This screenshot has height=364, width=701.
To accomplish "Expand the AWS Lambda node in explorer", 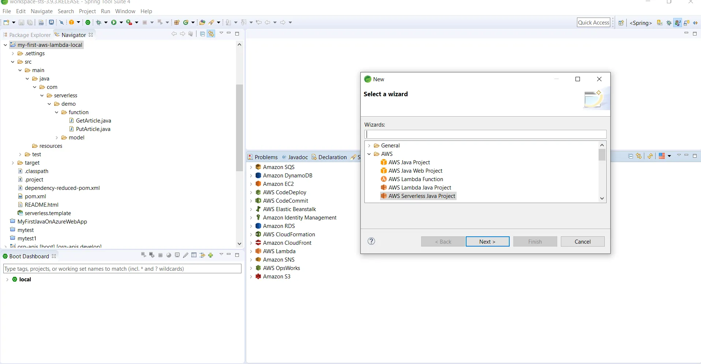I will click(251, 251).
